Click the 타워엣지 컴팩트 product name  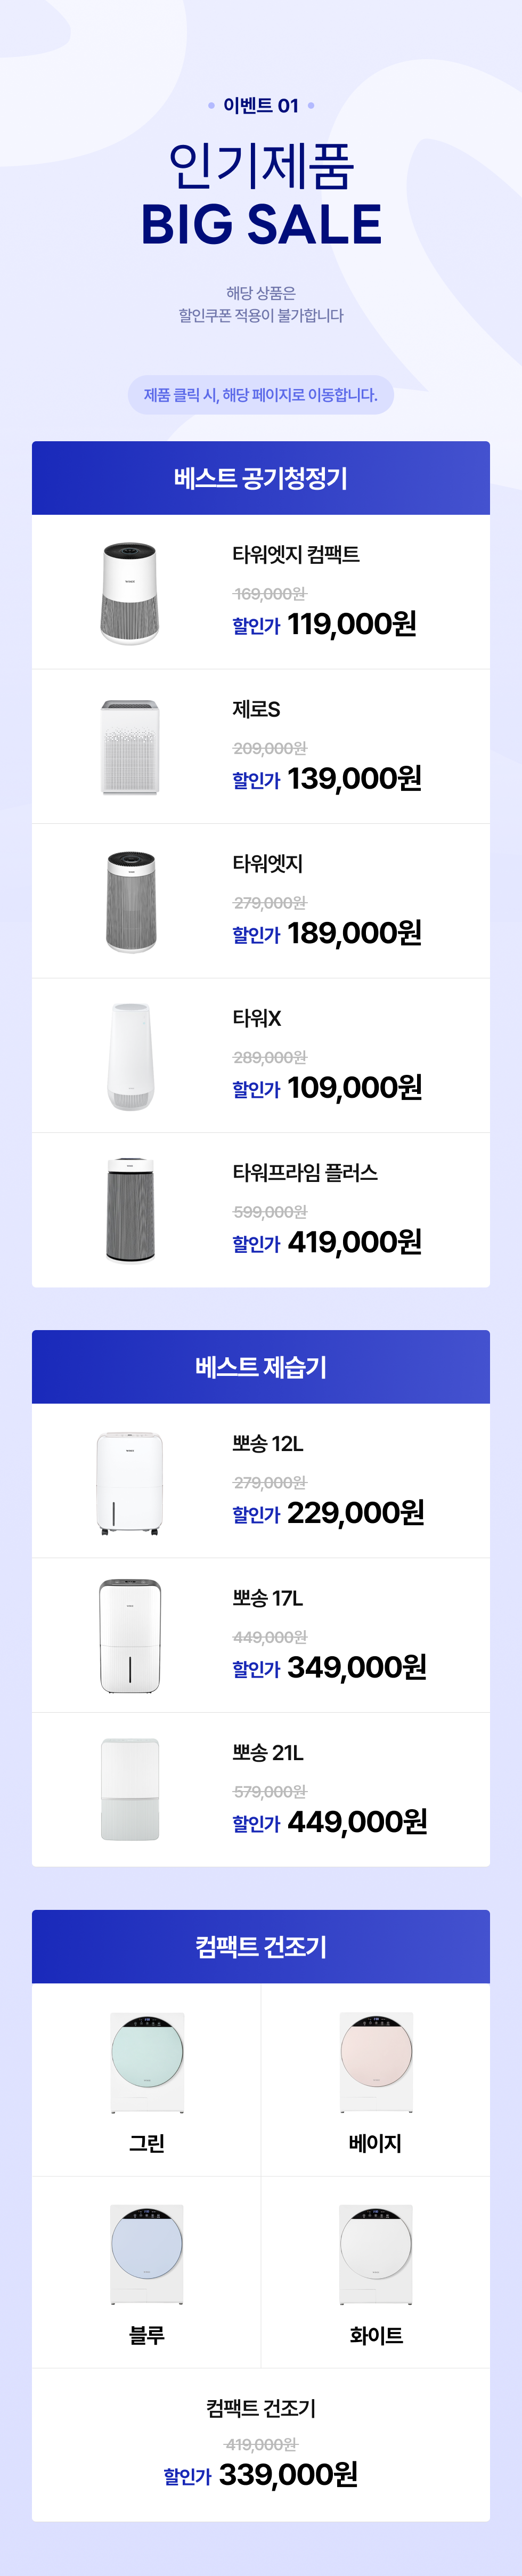click(x=296, y=554)
